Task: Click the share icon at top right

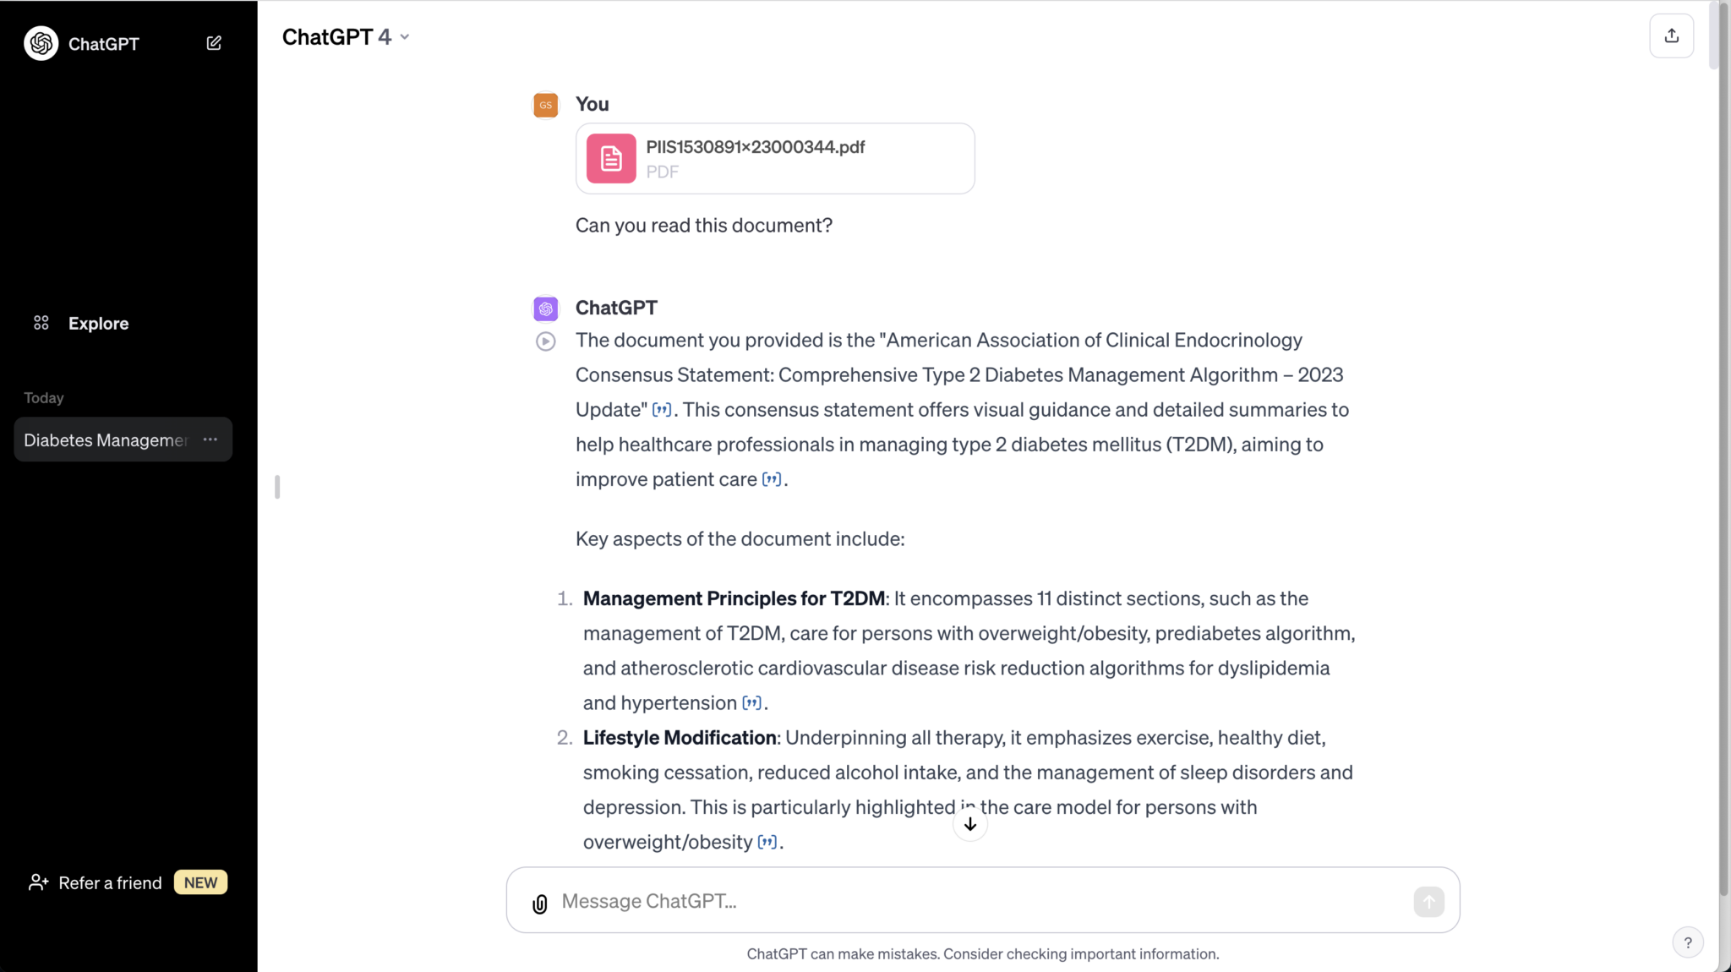Action: click(1670, 35)
